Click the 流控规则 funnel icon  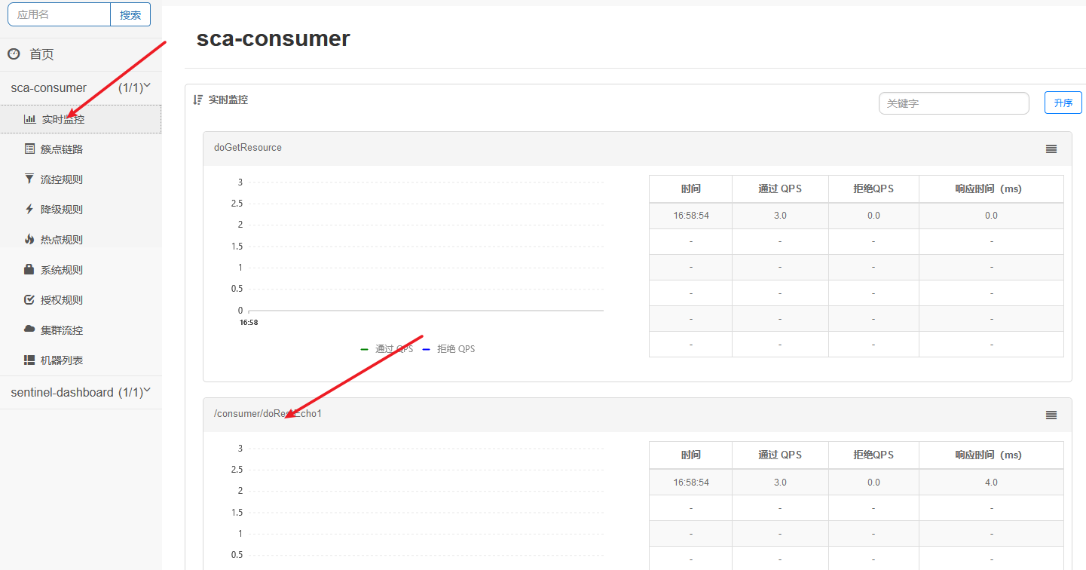29,179
